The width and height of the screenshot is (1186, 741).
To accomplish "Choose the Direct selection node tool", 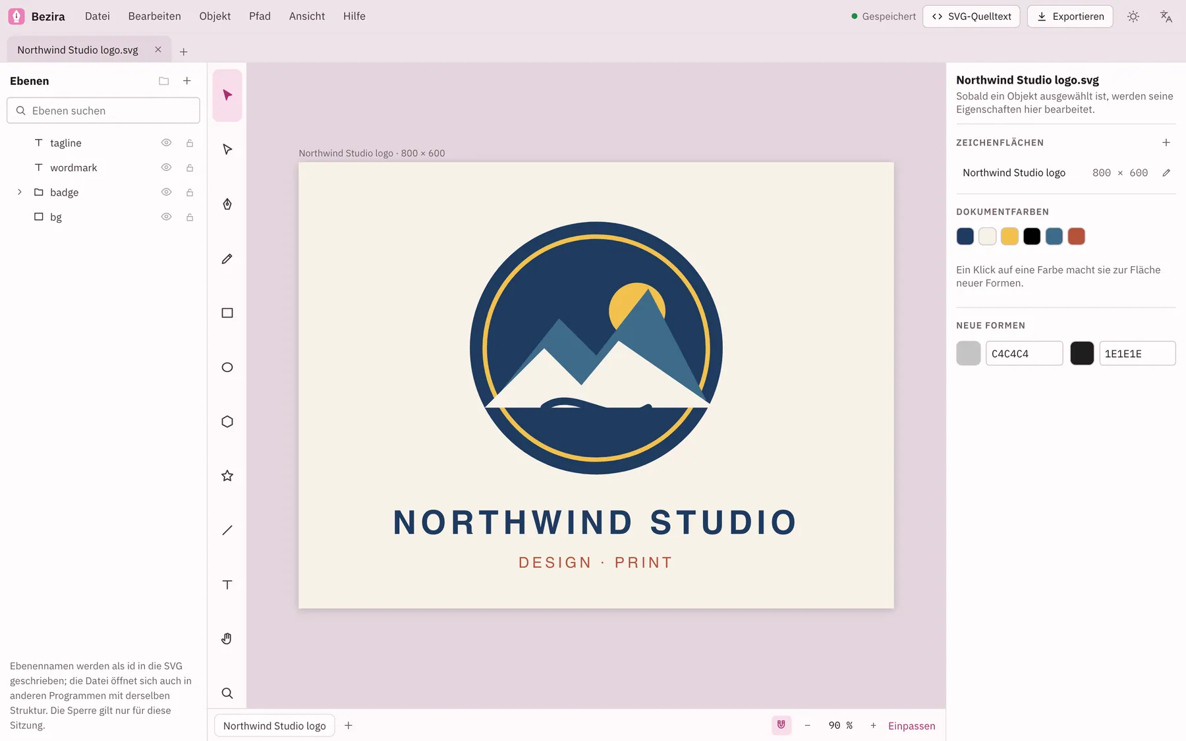I will pyautogui.click(x=227, y=150).
